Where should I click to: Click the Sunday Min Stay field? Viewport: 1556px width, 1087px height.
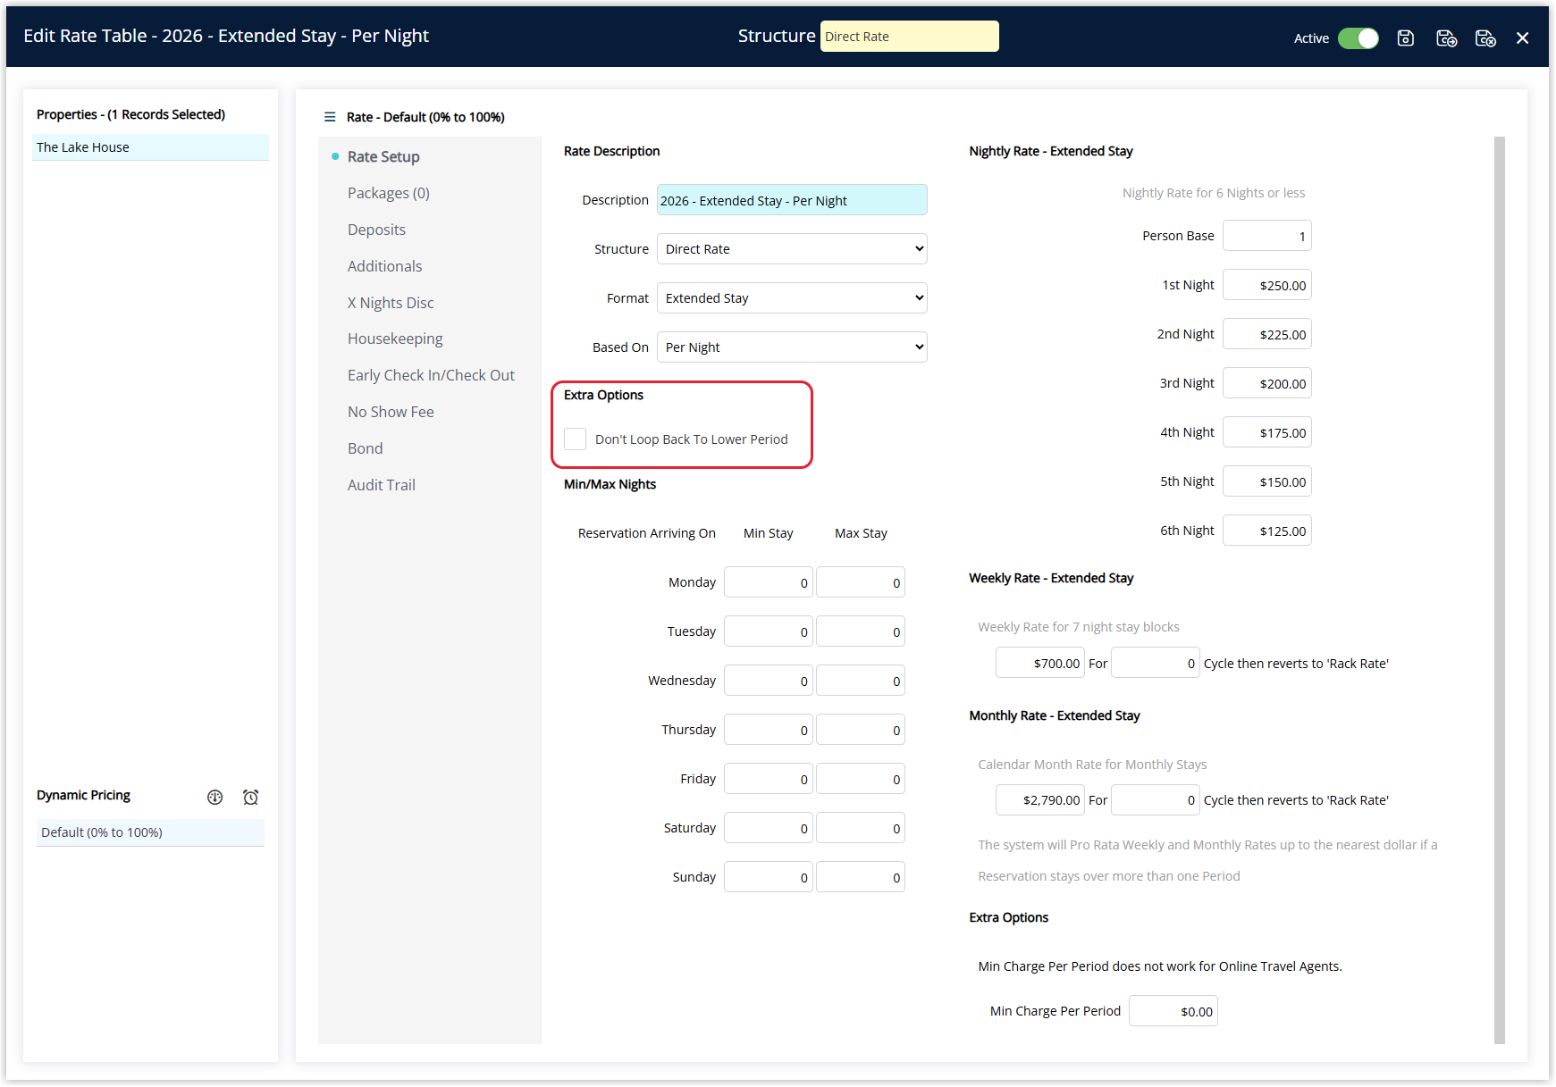point(769,877)
